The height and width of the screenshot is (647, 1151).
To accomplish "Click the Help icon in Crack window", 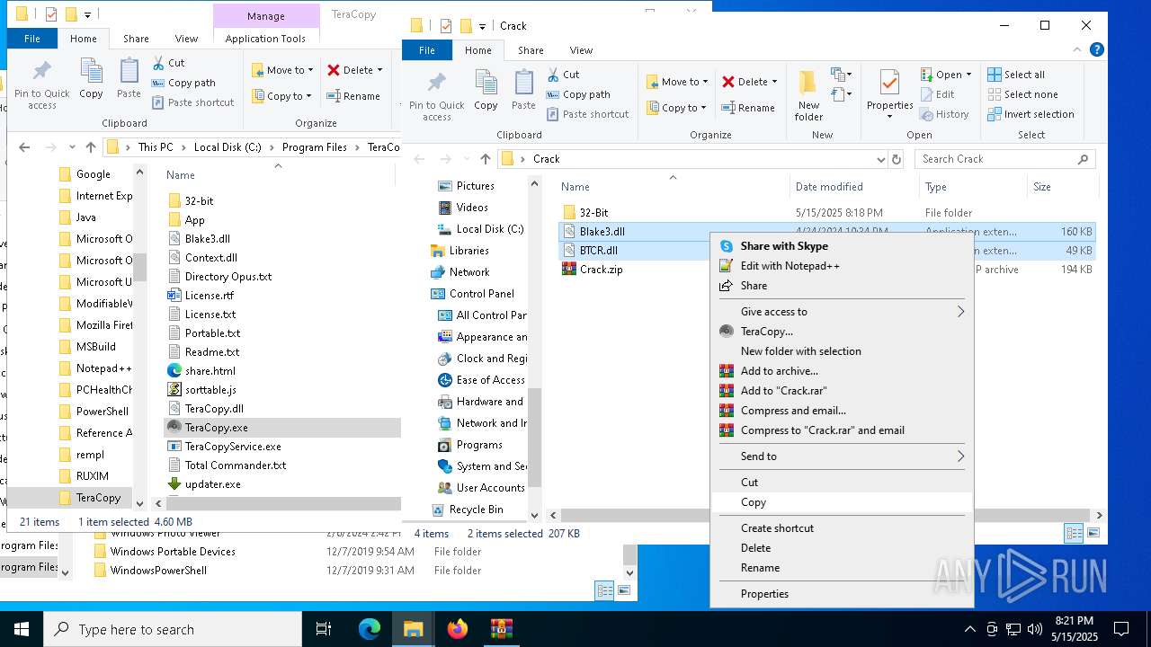I will coord(1097,50).
